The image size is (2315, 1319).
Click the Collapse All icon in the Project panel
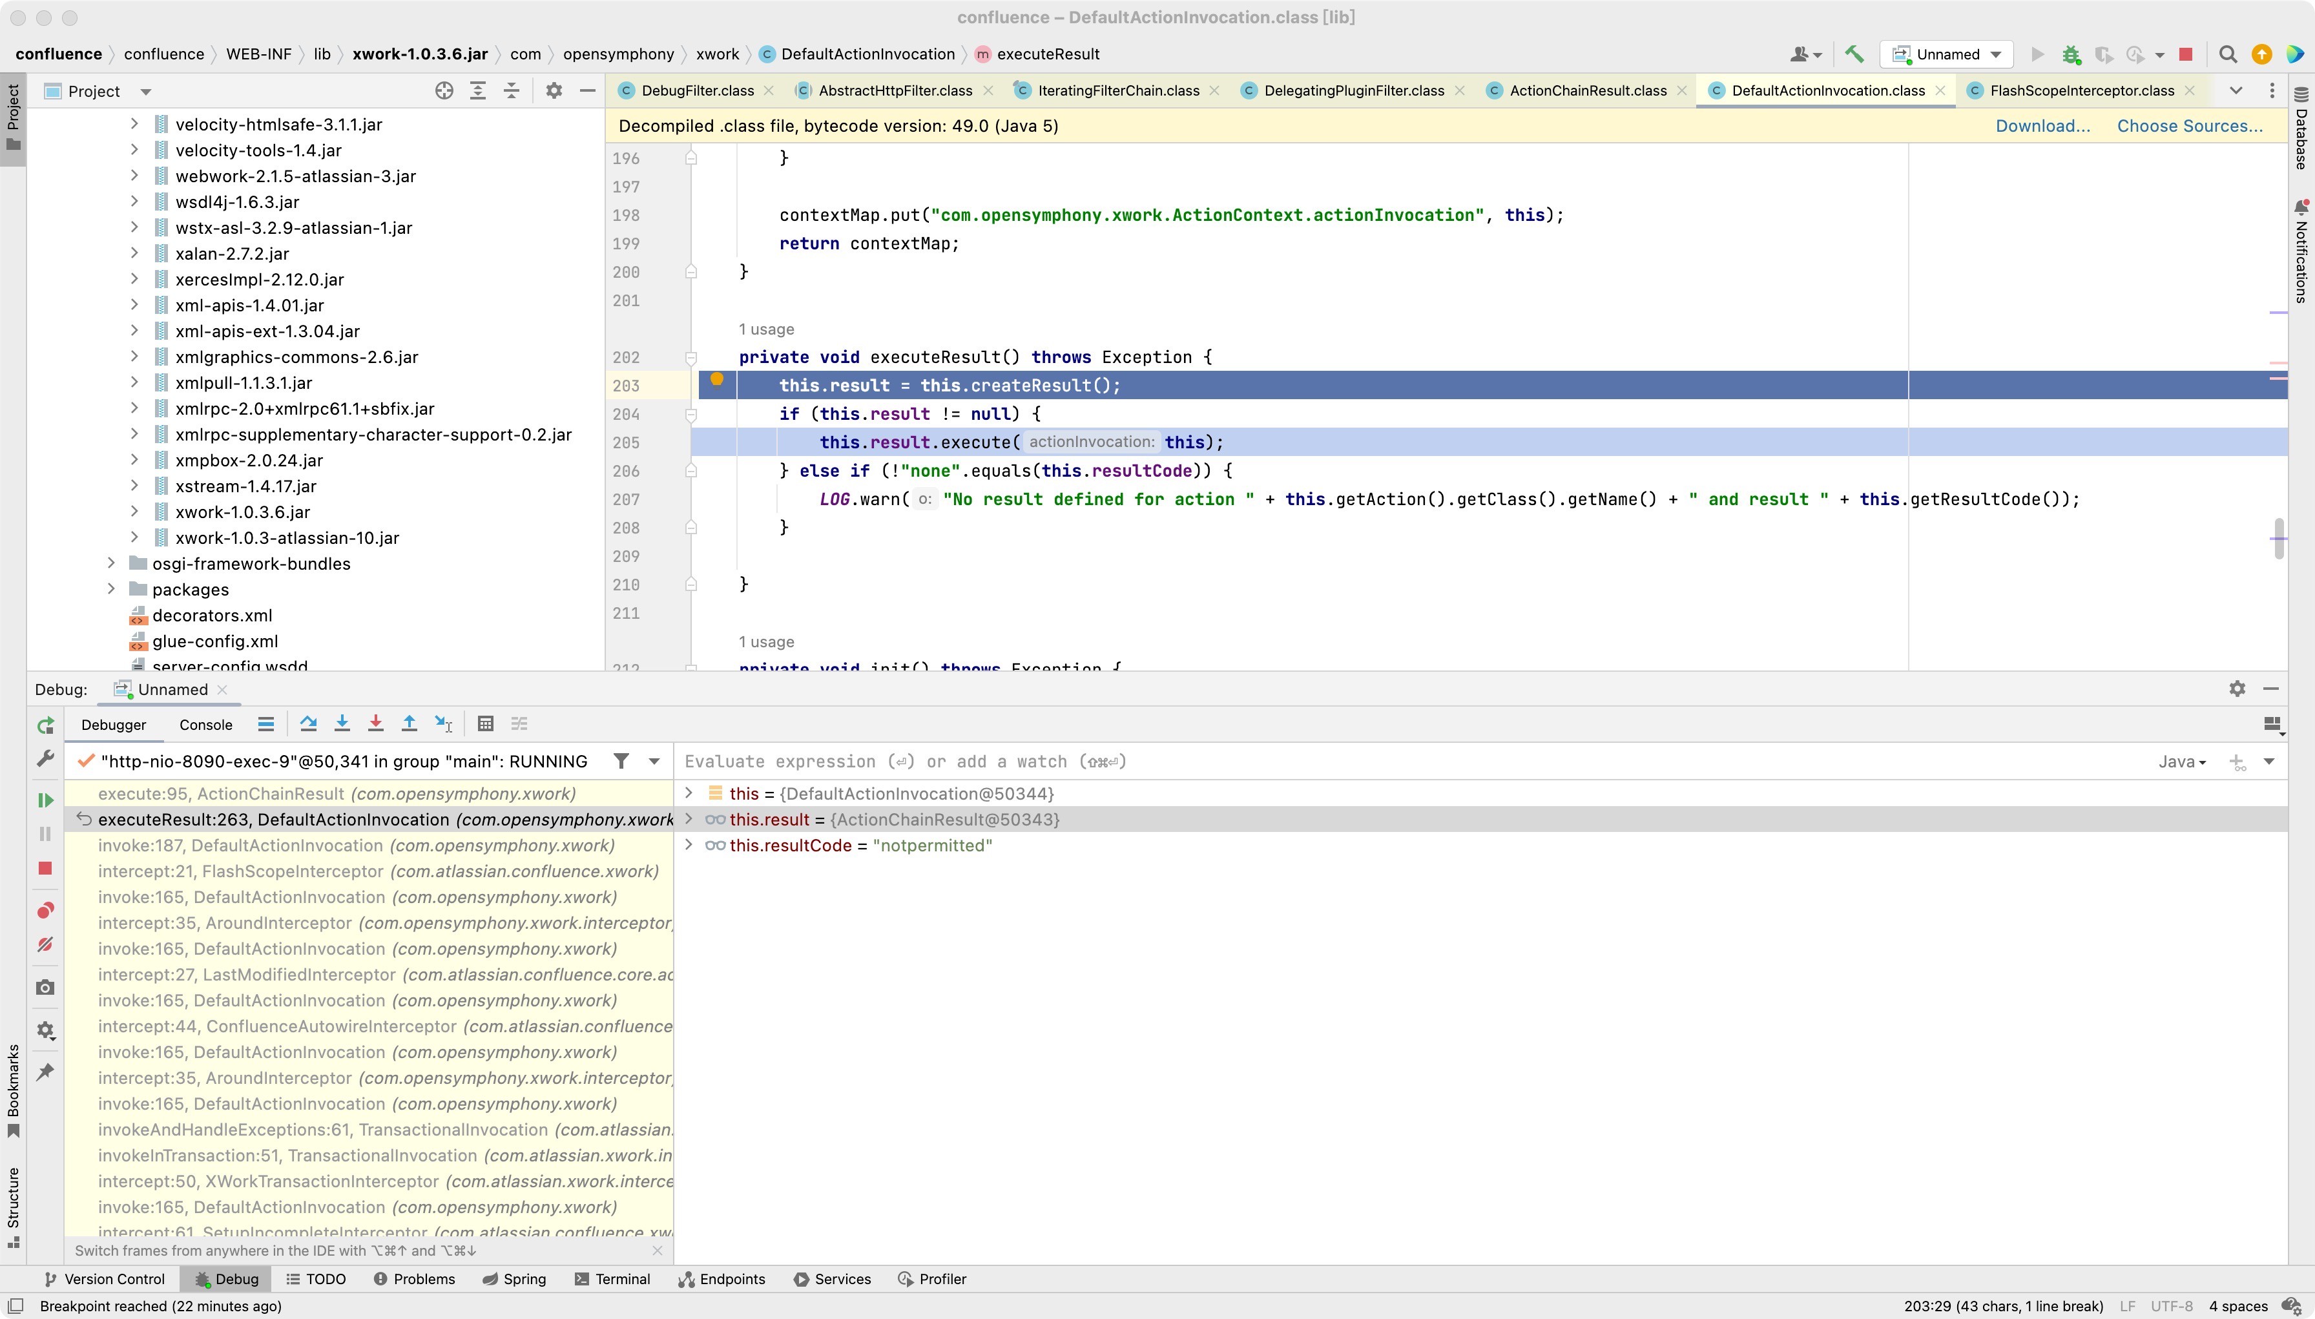point(512,90)
